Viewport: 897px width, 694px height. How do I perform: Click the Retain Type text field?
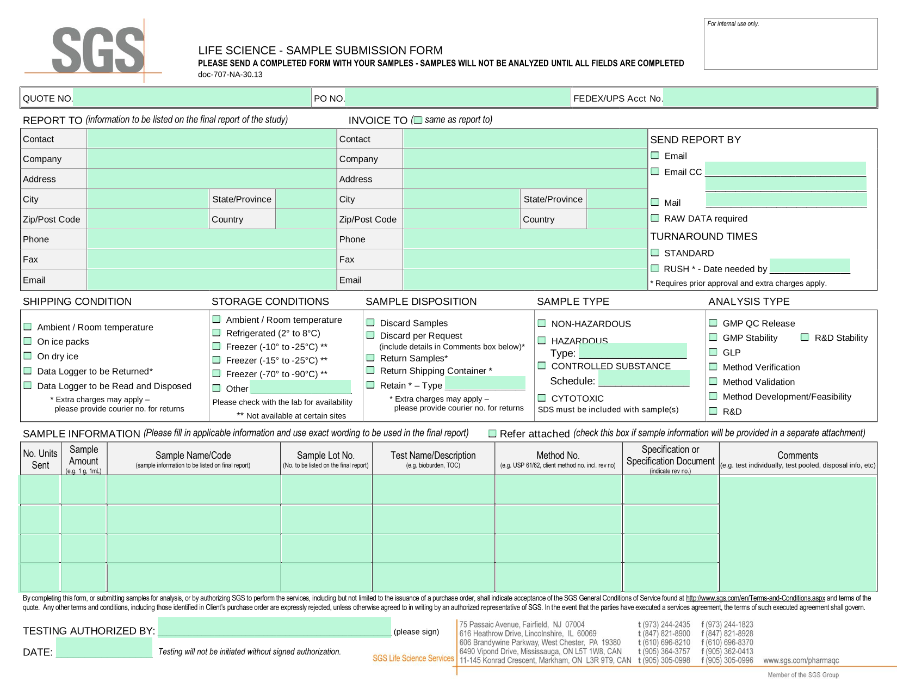point(485,383)
